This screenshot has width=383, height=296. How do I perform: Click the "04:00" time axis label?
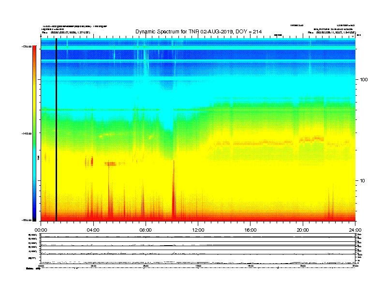pyautogui.click(x=93, y=230)
